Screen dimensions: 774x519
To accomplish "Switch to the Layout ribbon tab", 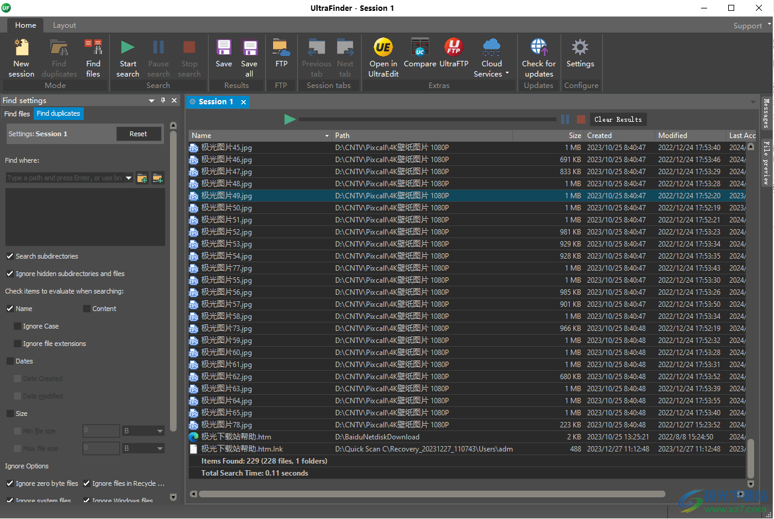I will pos(64,25).
